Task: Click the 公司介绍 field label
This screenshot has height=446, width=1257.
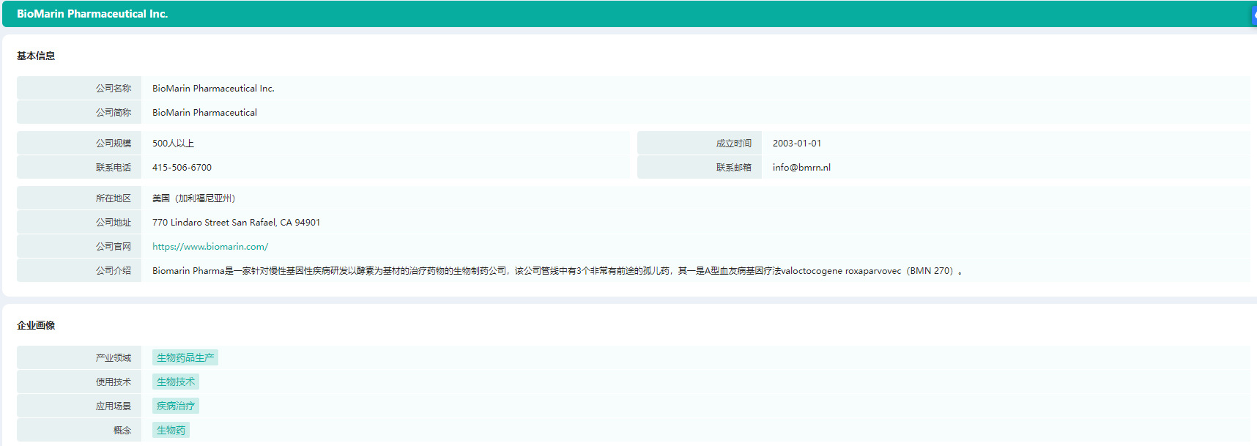Action: point(114,271)
